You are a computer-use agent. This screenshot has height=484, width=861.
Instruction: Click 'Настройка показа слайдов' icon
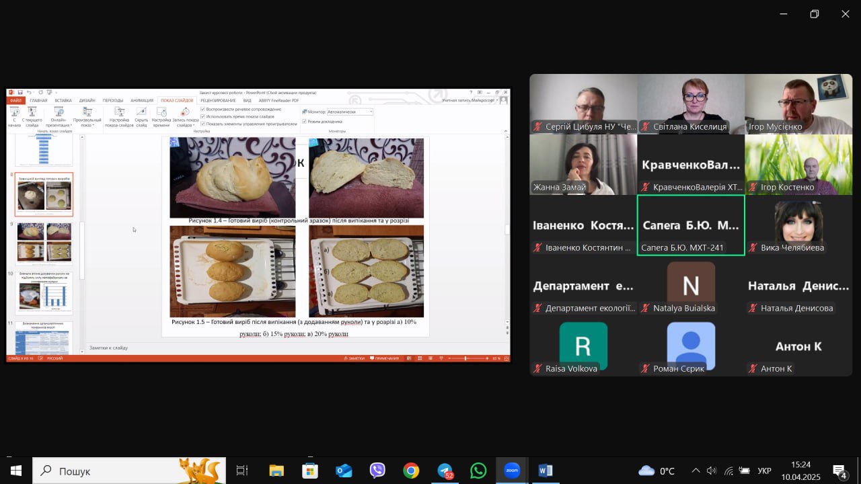pyautogui.click(x=119, y=112)
